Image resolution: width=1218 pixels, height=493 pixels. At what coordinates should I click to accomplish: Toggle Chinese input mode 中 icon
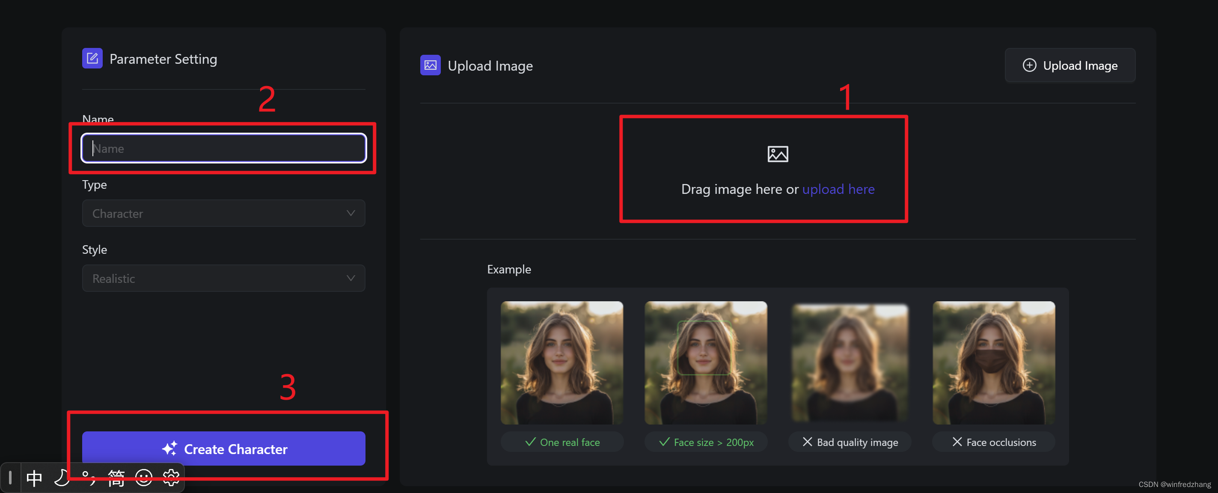34,478
